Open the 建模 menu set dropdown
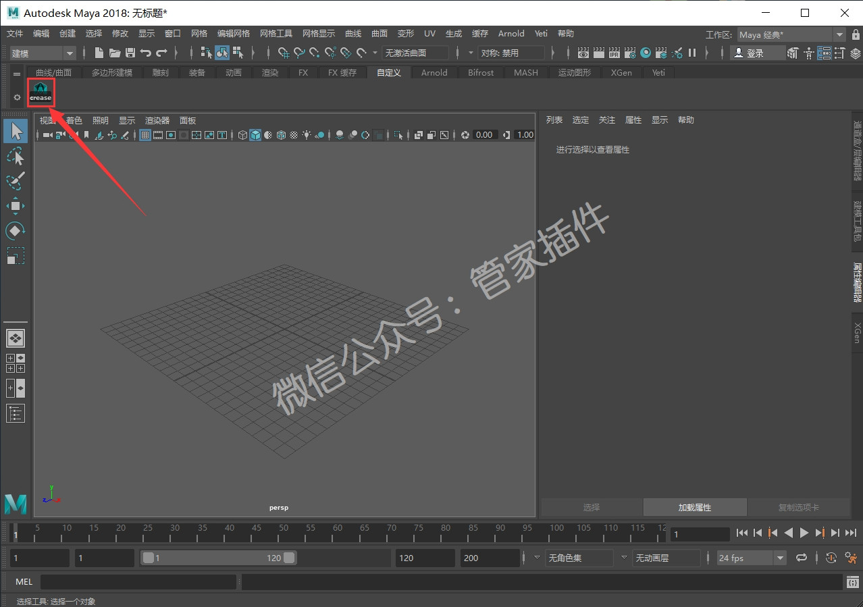The width and height of the screenshot is (863, 607). pos(43,53)
